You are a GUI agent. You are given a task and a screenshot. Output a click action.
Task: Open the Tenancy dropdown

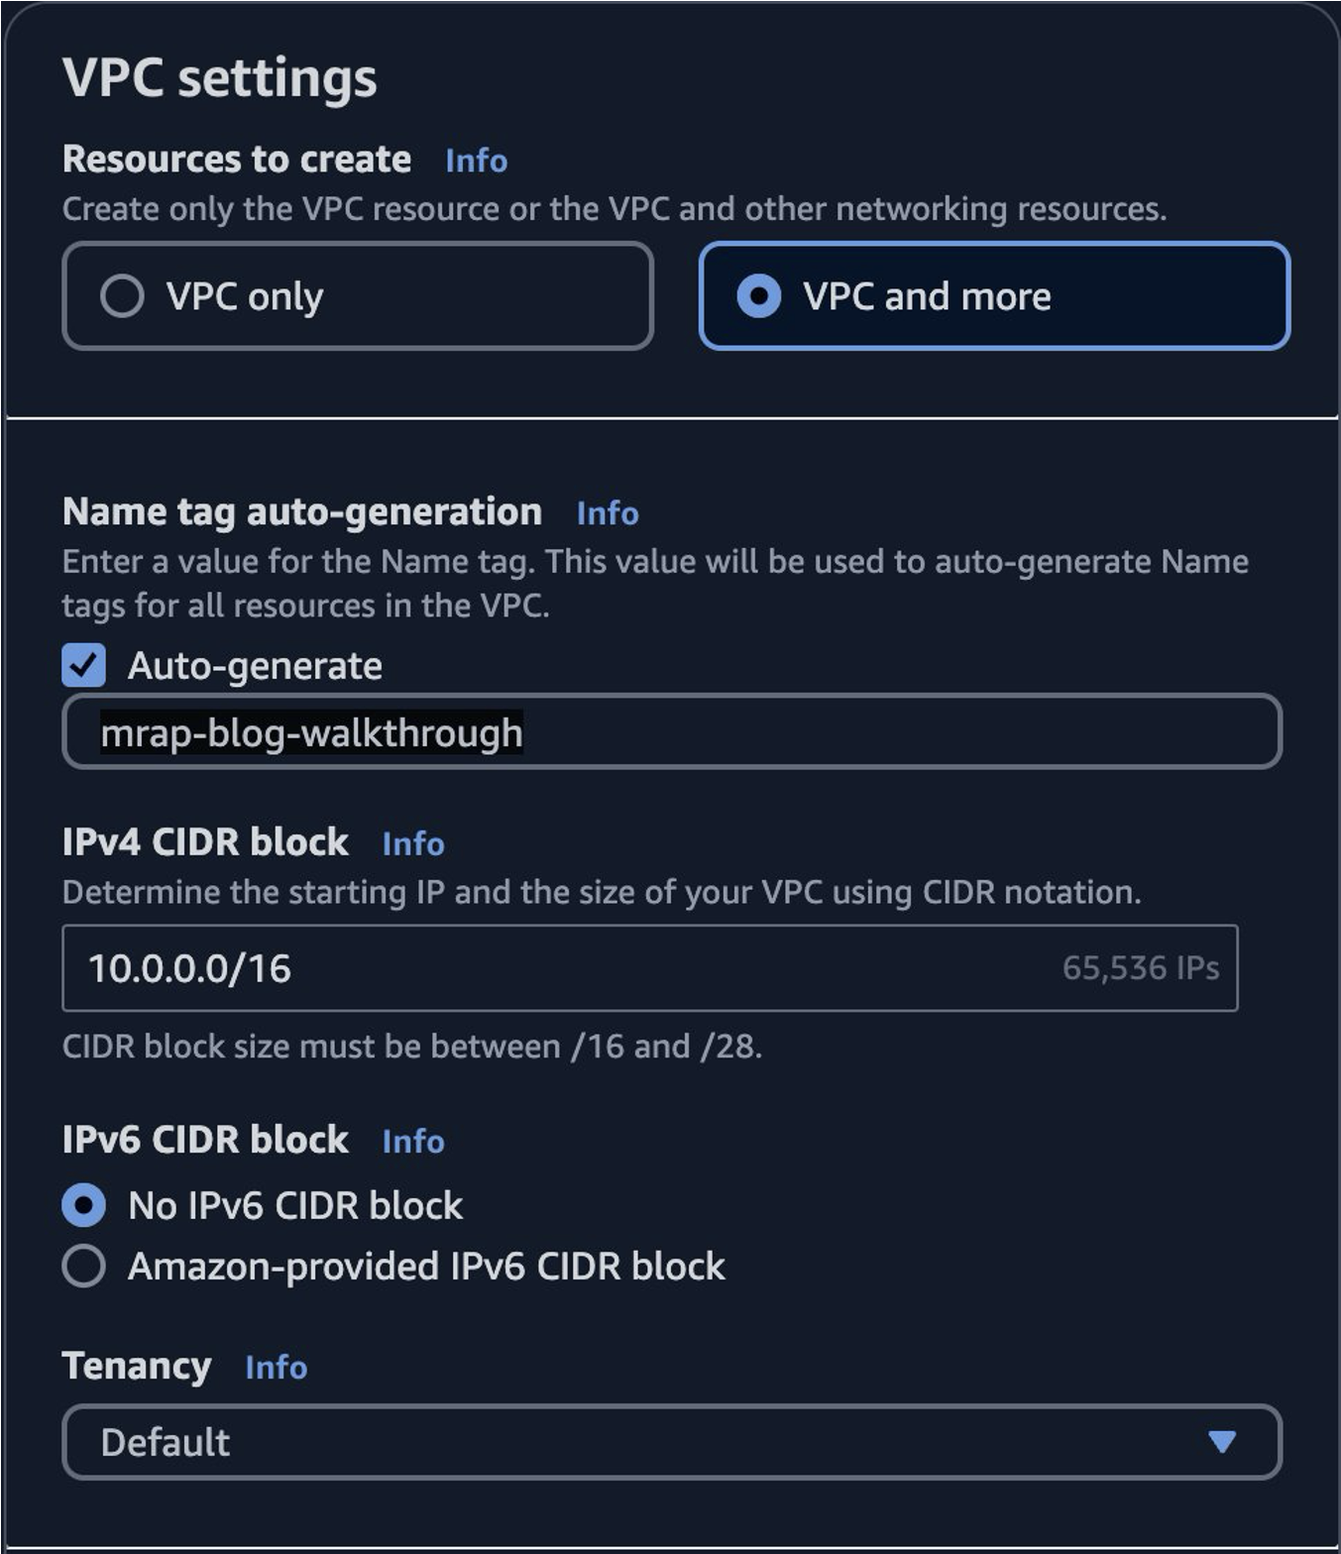670,1442
